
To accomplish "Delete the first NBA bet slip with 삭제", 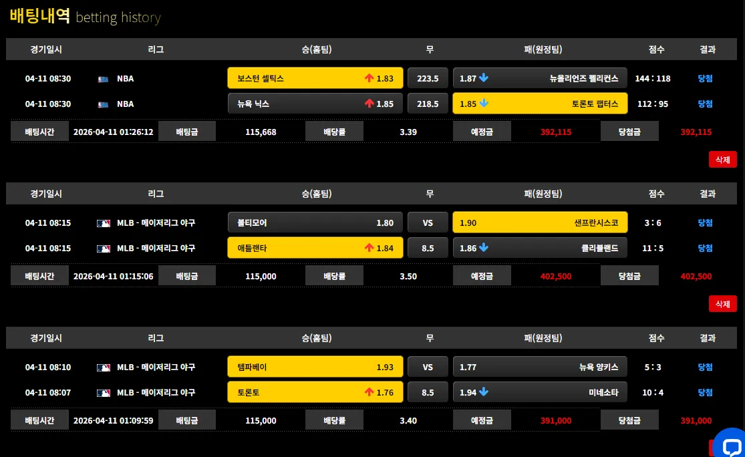I will point(723,160).
